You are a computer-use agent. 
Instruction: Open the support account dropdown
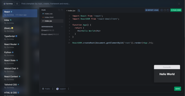pos(63,89)
